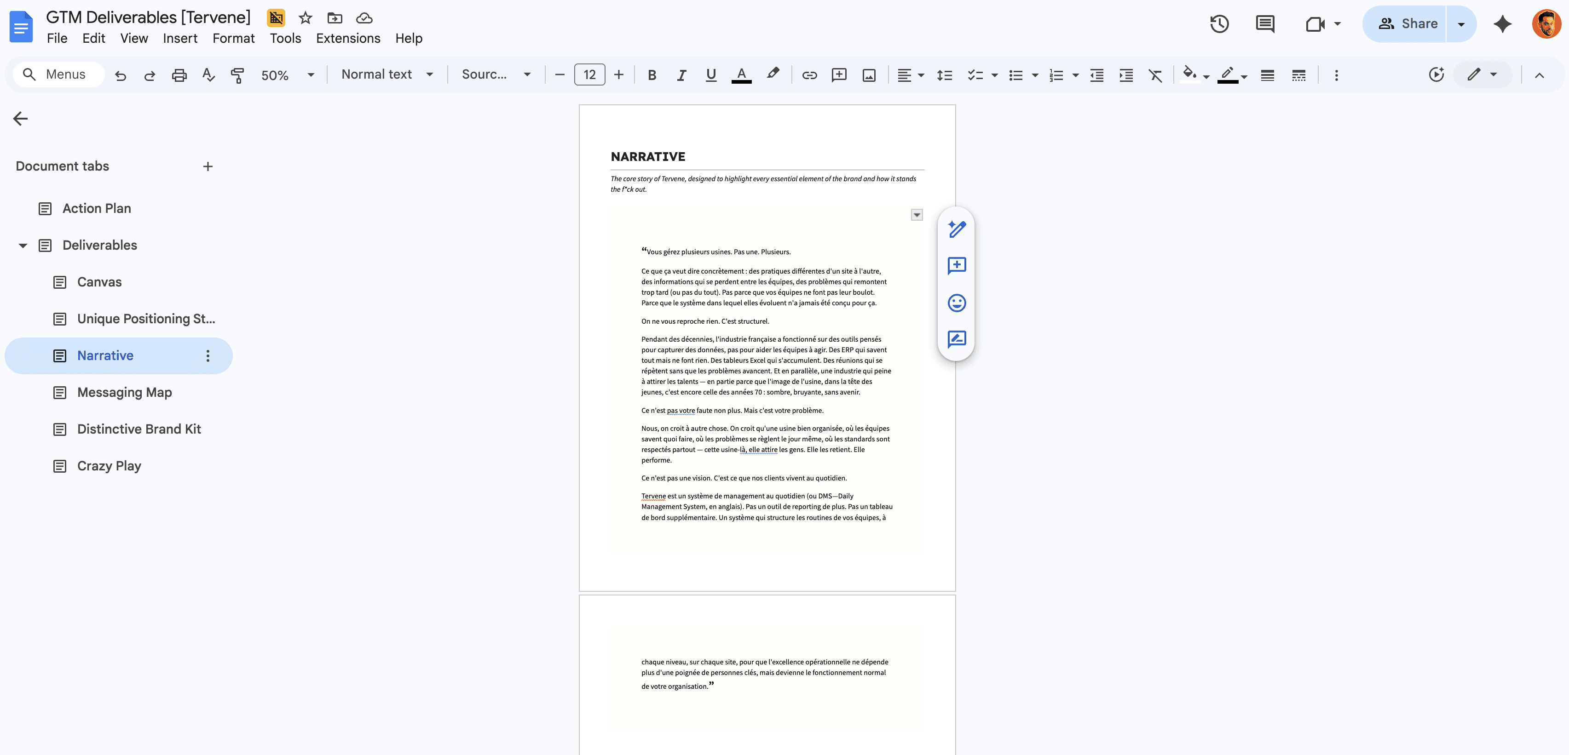Toggle bold formatting

(x=651, y=74)
